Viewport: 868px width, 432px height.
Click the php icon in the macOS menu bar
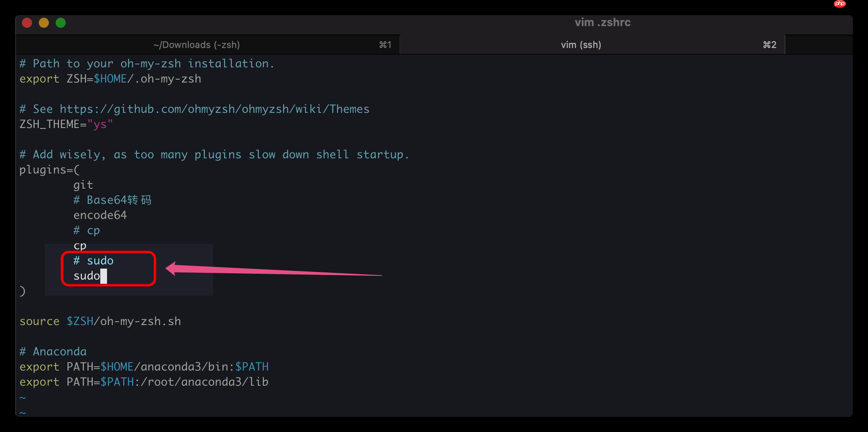pos(840,4)
